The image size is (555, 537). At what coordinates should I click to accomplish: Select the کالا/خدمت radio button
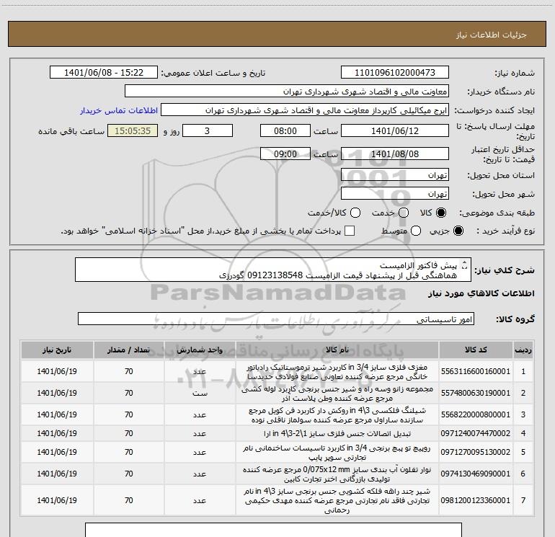[x=355, y=213]
